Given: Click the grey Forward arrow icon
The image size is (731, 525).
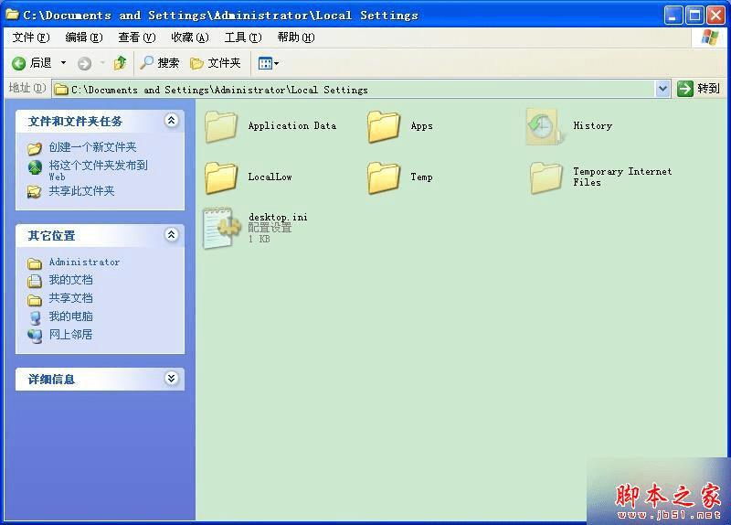Looking at the screenshot, I should coord(84,63).
